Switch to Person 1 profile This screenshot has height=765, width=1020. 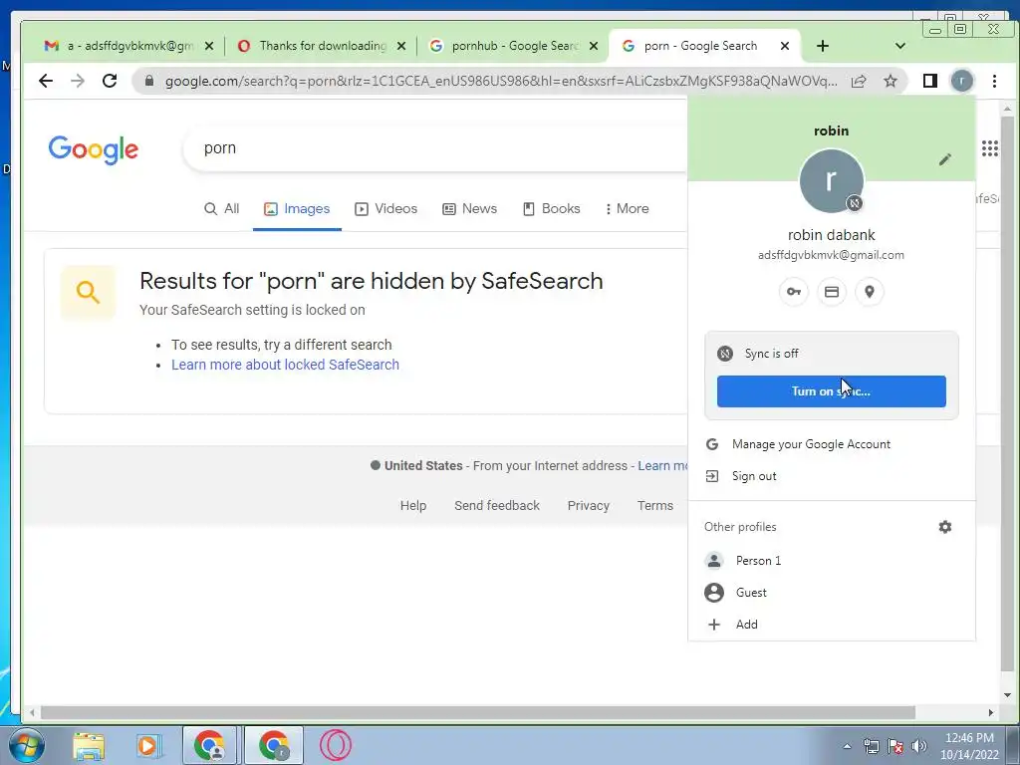pyautogui.click(x=832, y=561)
